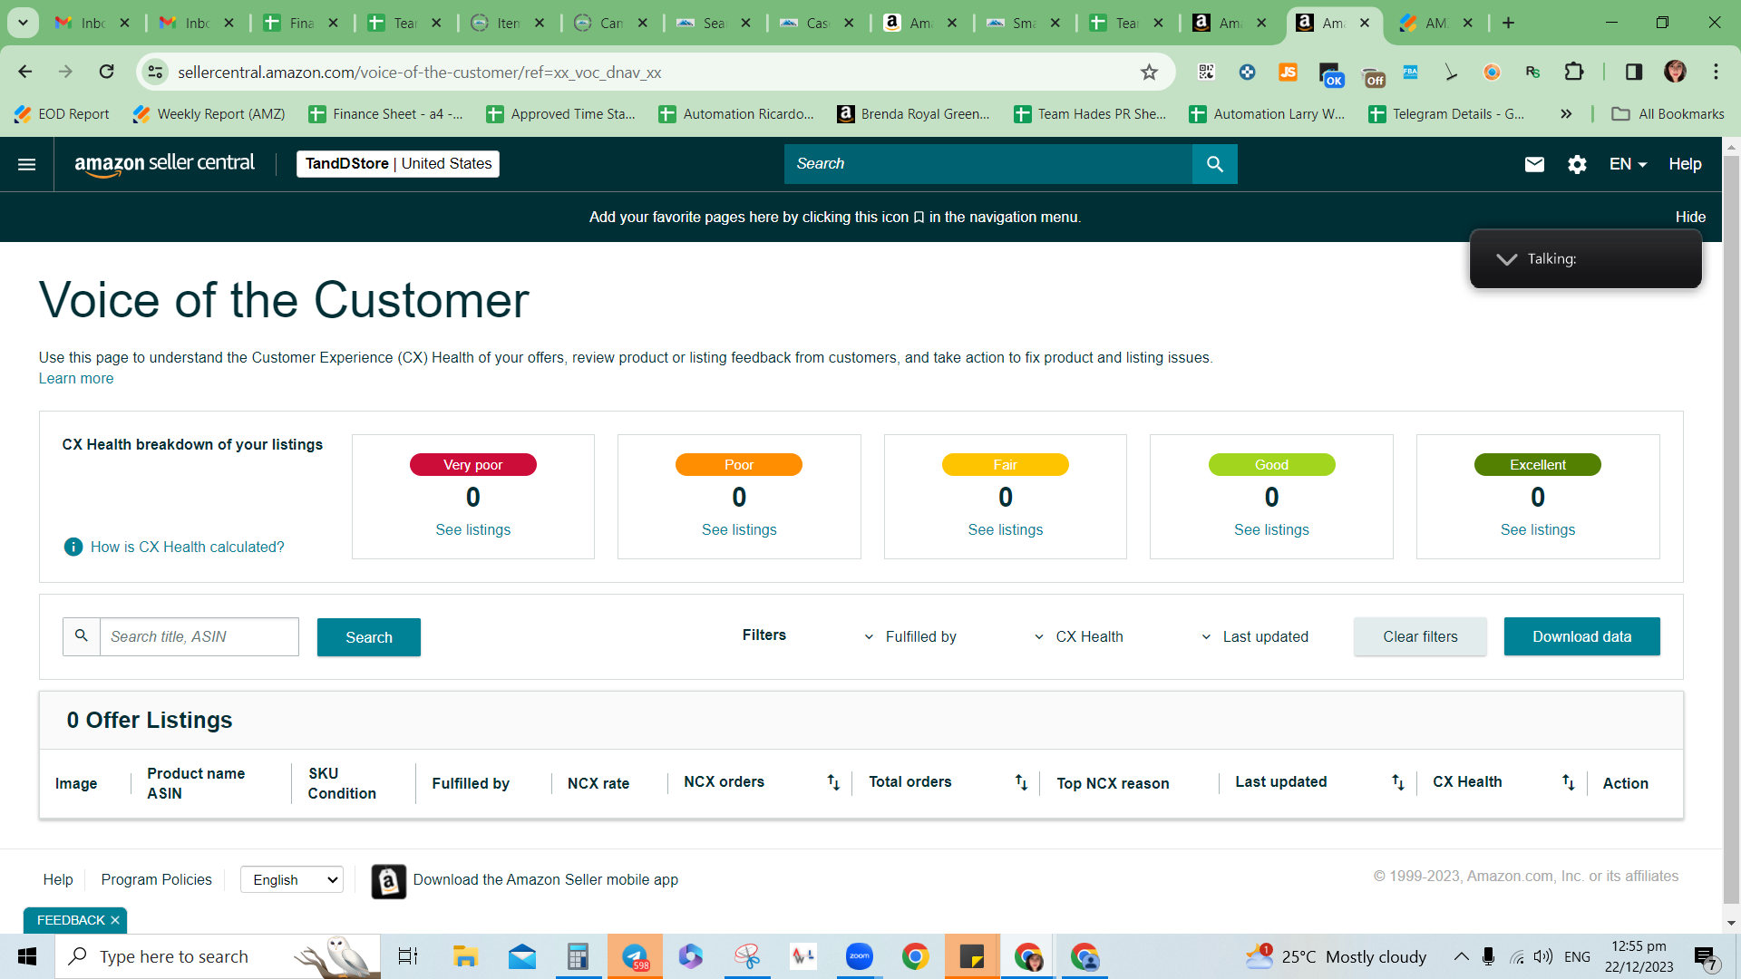See listings under Poor
This screenshot has height=979, width=1741.
click(x=739, y=529)
